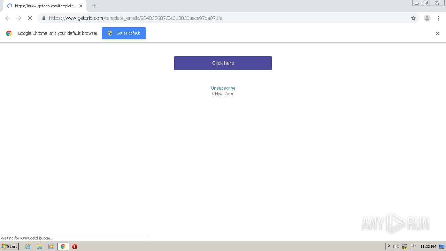The image size is (446, 251).
Task: Click Show desktop button
Action: coord(442,246)
